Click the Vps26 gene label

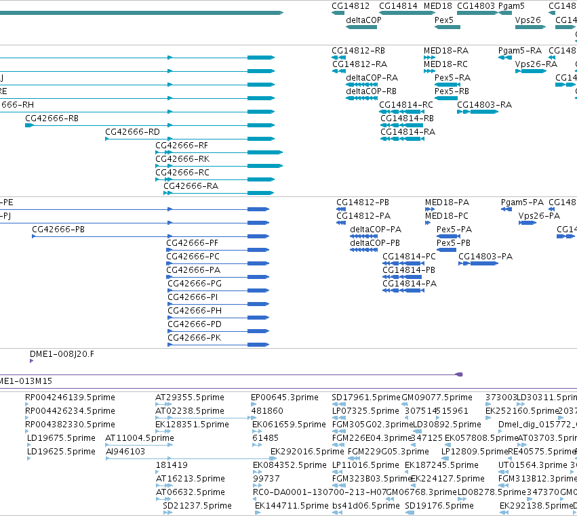[x=528, y=20]
